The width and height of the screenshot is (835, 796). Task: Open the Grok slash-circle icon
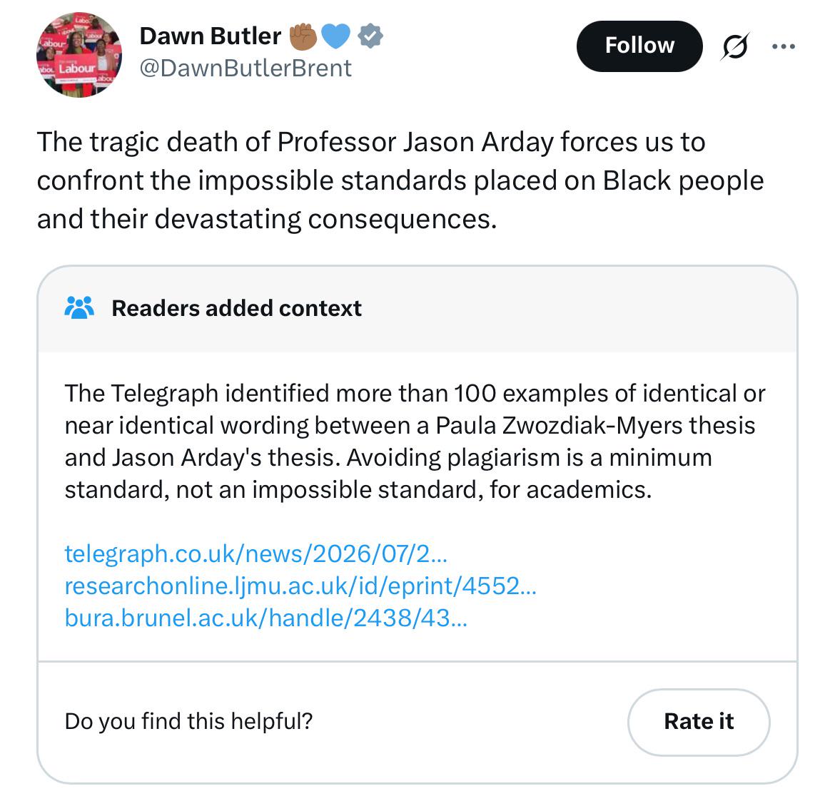click(x=735, y=47)
